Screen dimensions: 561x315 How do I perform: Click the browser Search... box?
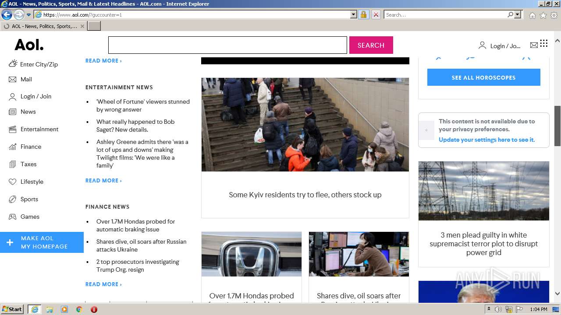pos(446,14)
